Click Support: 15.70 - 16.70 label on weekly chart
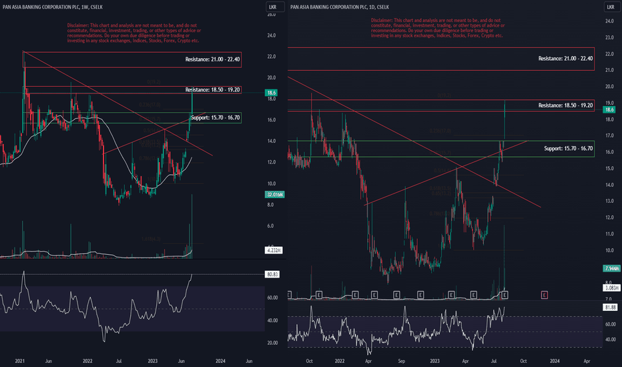Screen dimensions: 622x367 [216, 117]
